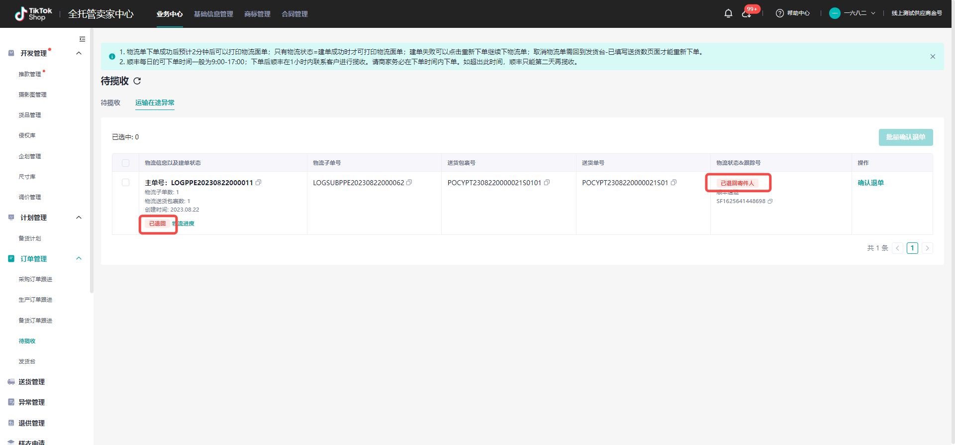Viewport: 955px width, 445px height.
Task: Click the 计划管理 sidebar icon
Action: click(11, 218)
